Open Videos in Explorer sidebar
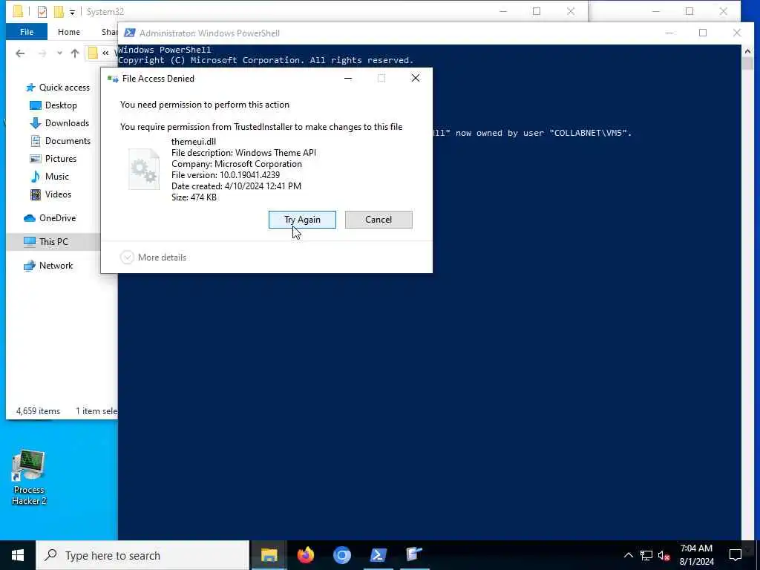The height and width of the screenshot is (570, 760). [51, 194]
